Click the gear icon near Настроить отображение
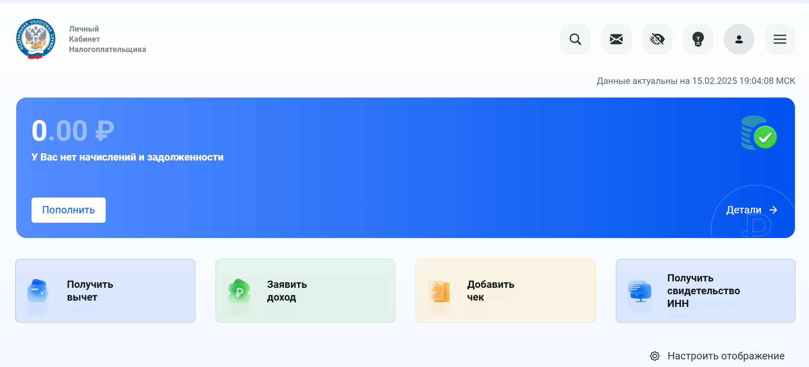 [655, 356]
